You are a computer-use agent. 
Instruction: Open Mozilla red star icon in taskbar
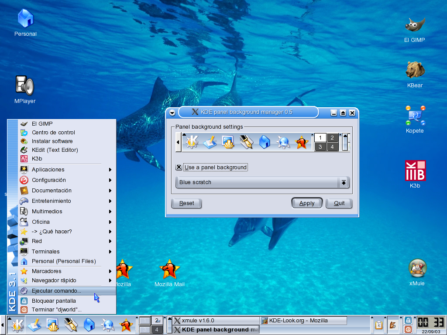126,325
